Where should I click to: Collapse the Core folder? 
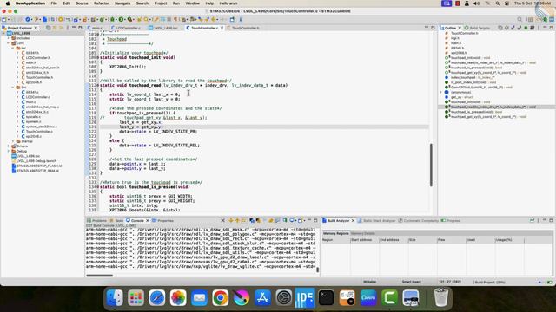[9, 42]
